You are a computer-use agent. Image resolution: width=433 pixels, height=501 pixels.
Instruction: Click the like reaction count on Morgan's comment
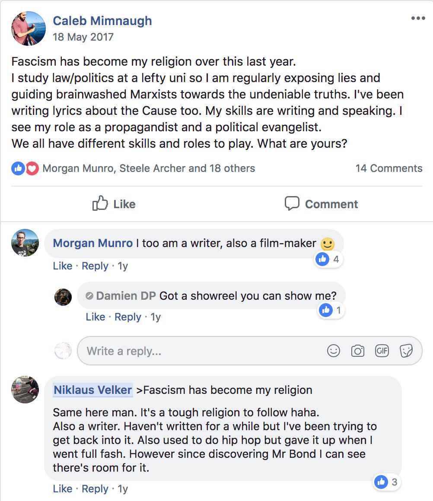tap(329, 259)
